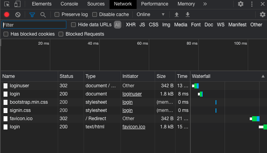Toggle the filter funnel icon
This screenshot has width=267, height=153.
coord(32,15)
